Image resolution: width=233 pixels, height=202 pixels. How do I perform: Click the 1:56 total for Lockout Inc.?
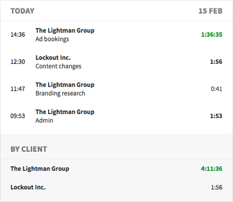coord(216,187)
